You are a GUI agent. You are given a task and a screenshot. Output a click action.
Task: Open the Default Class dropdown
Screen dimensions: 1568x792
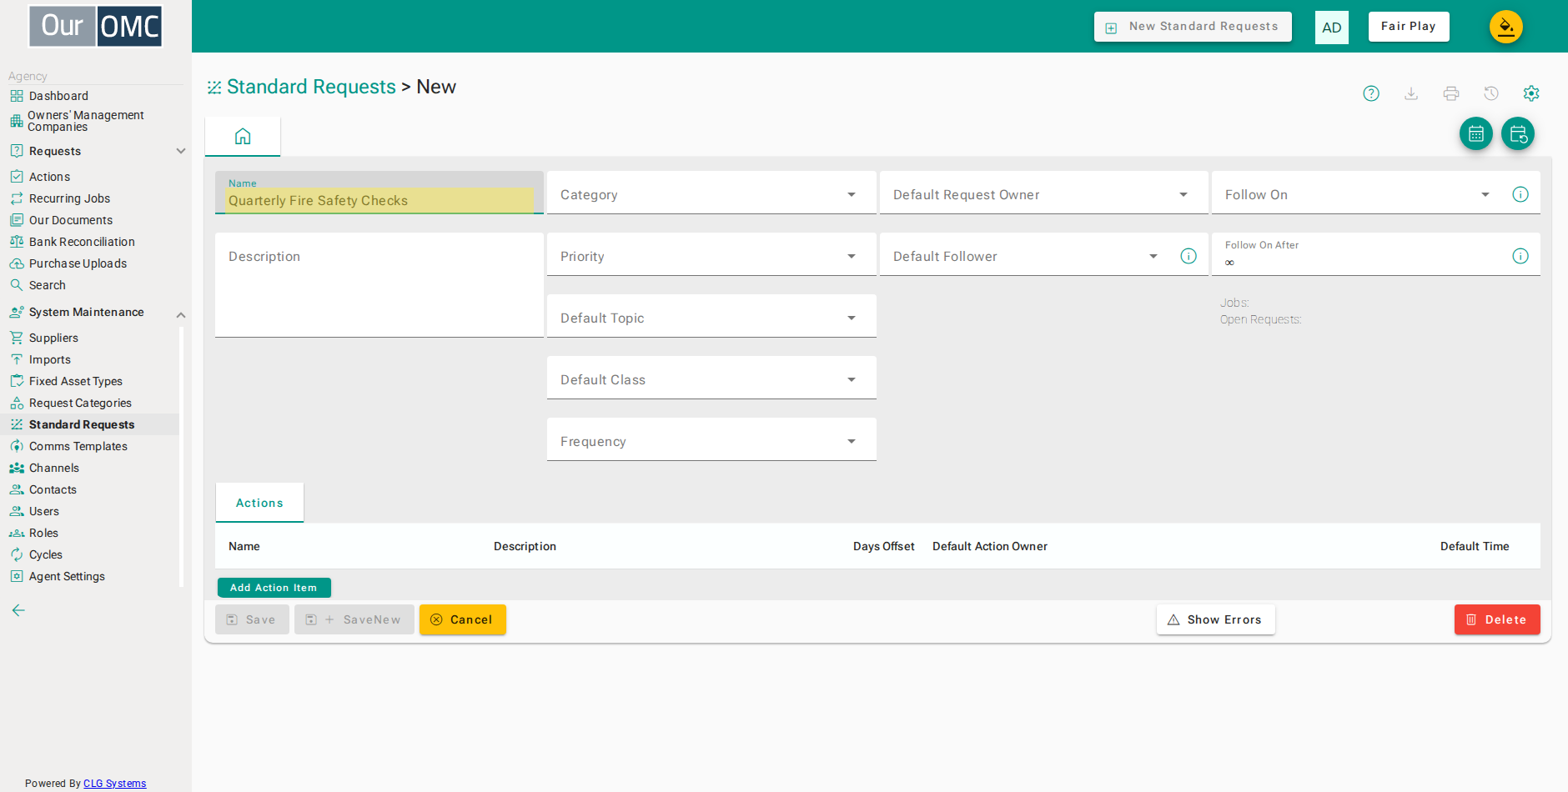point(711,378)
